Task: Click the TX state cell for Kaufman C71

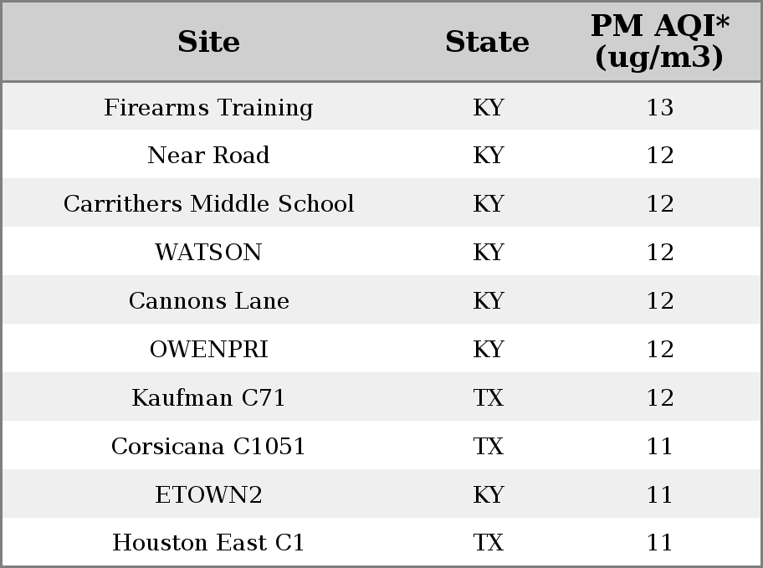Action: point(488,397)
